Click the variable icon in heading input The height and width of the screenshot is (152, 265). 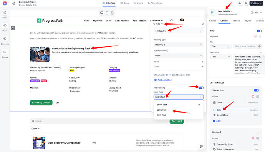pos(259,46)
